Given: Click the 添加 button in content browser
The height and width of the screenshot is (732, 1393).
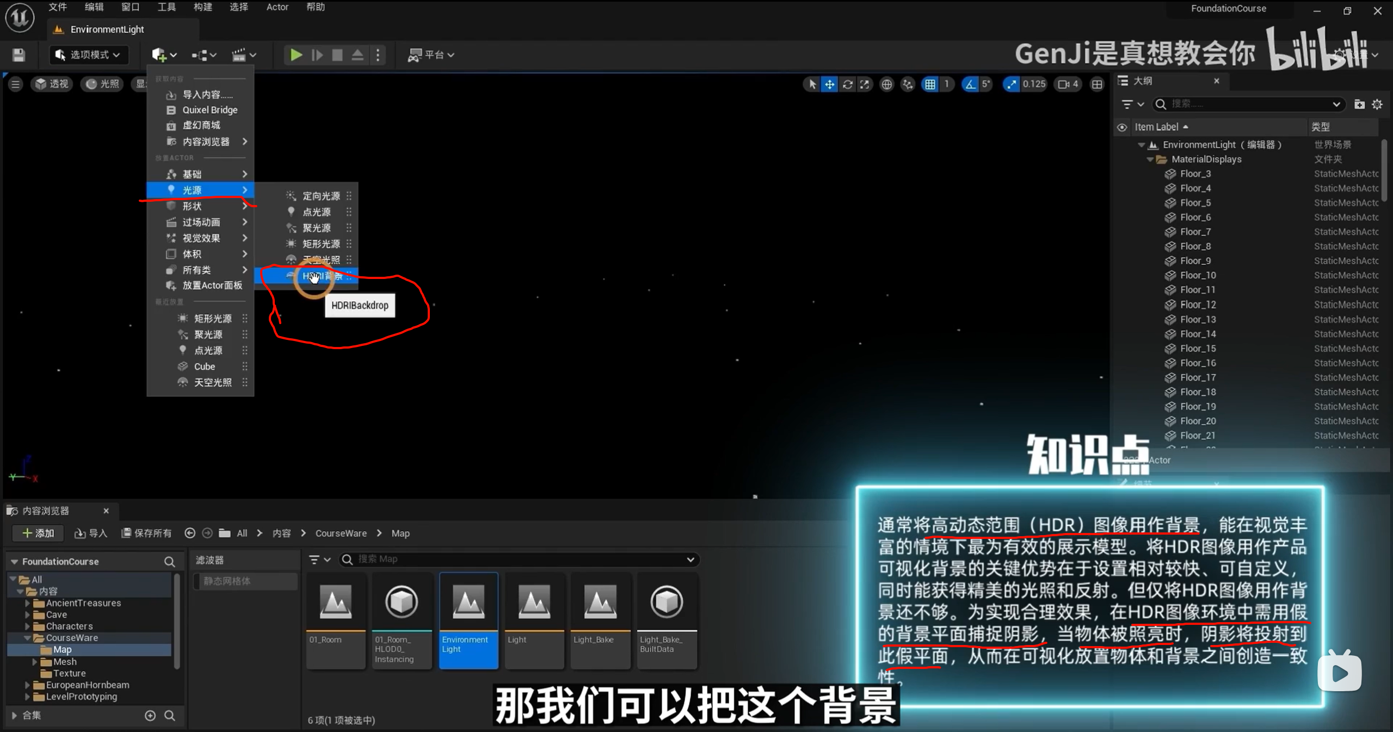Looking at the screenshot, I should coord(38,534).
